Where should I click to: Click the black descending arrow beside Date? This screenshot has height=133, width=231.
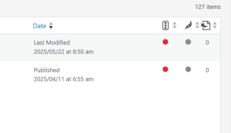51,27
